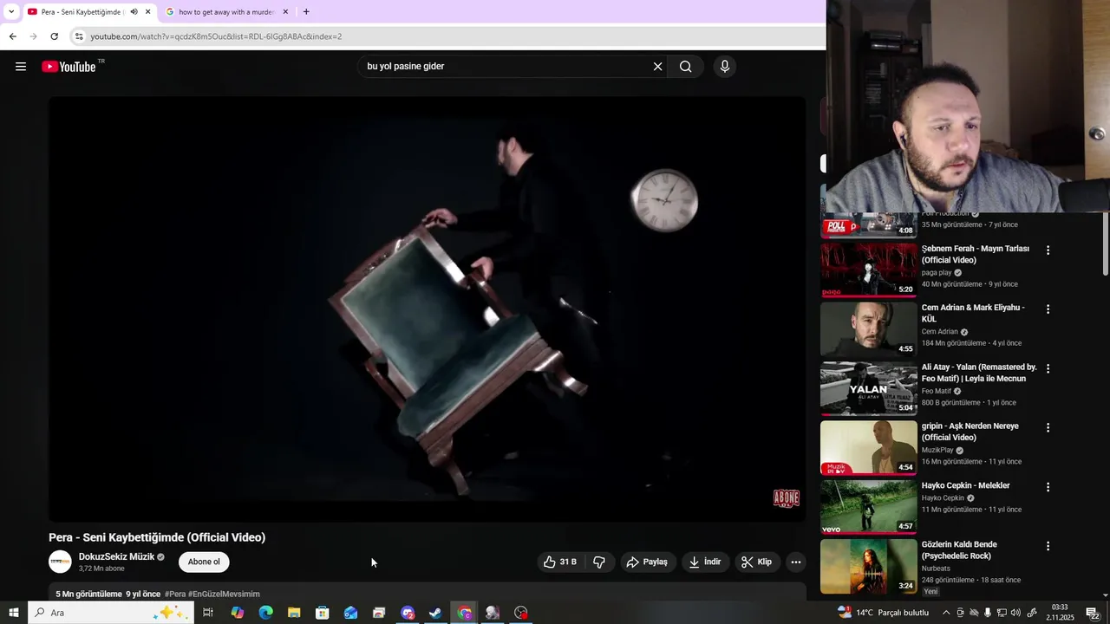Mute the tab using its speaker icon

coord(134,12)
